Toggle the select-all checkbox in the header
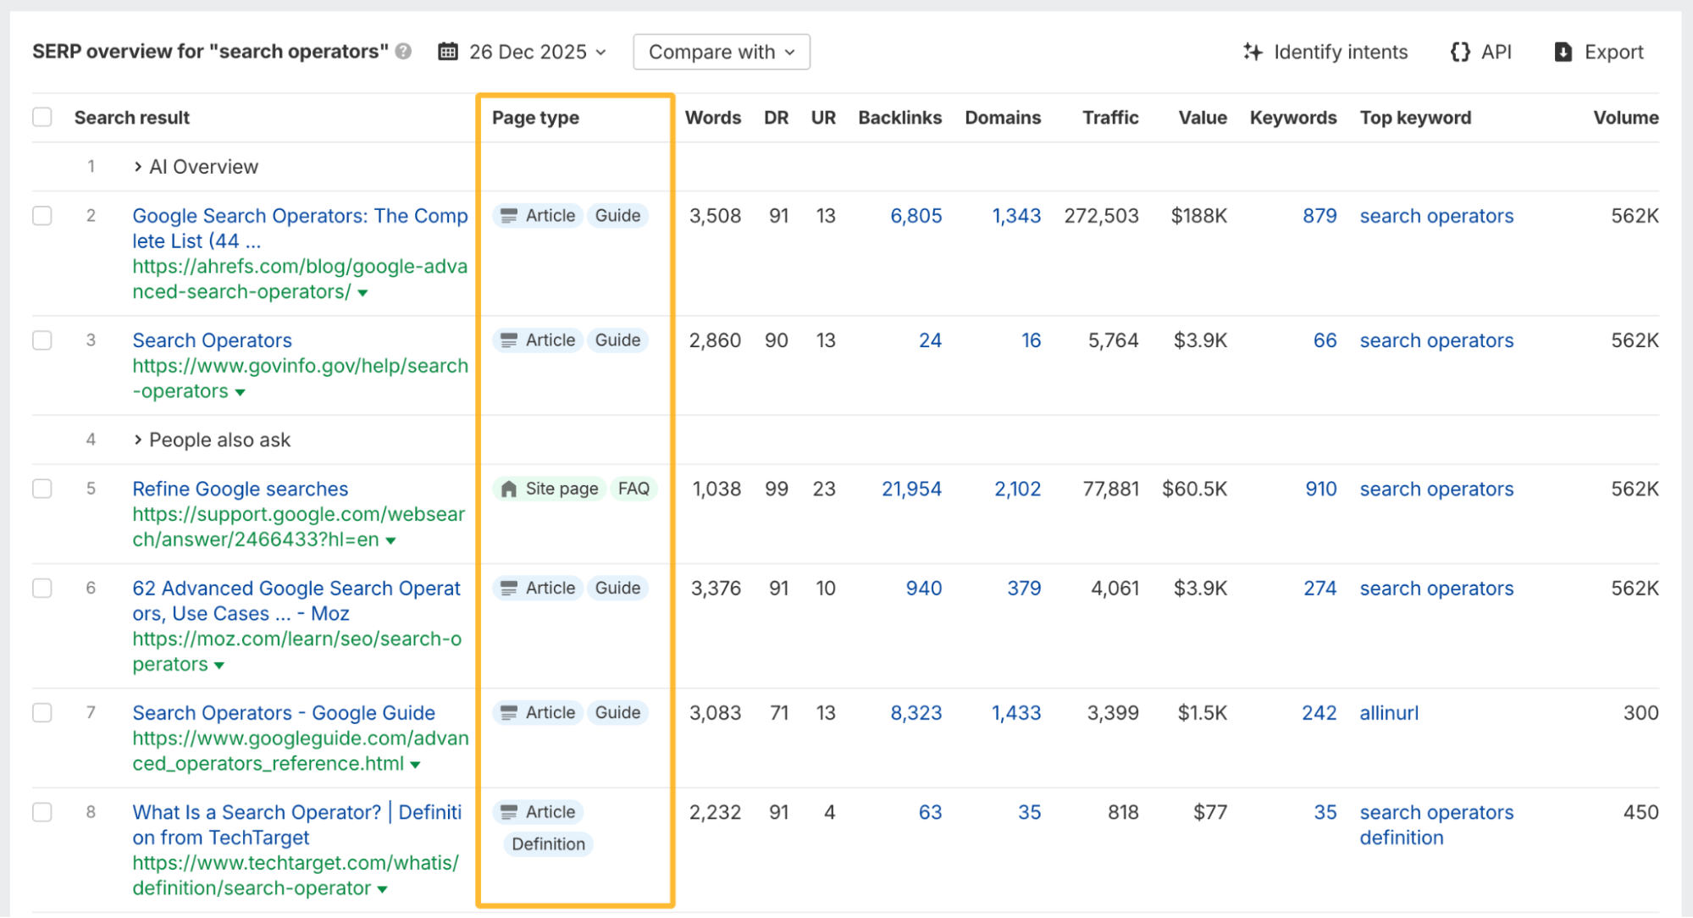Screen dimensions: 1693x918 (x=42, y=117)
